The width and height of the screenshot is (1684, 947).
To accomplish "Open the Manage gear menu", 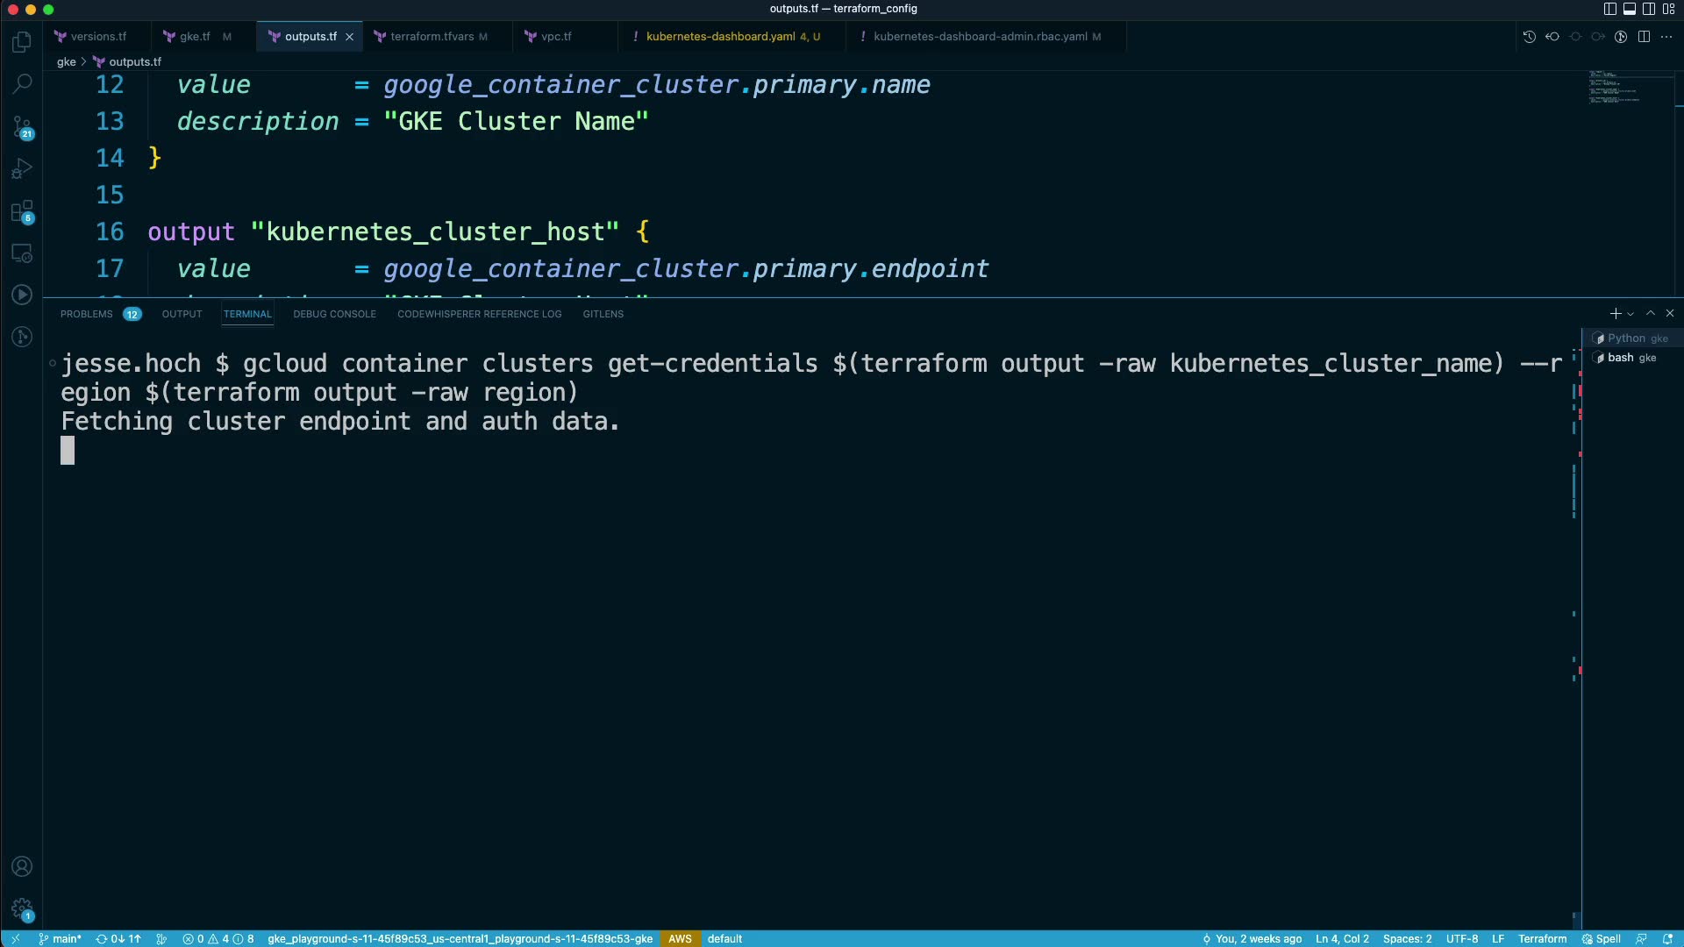I will pos(22,909).
